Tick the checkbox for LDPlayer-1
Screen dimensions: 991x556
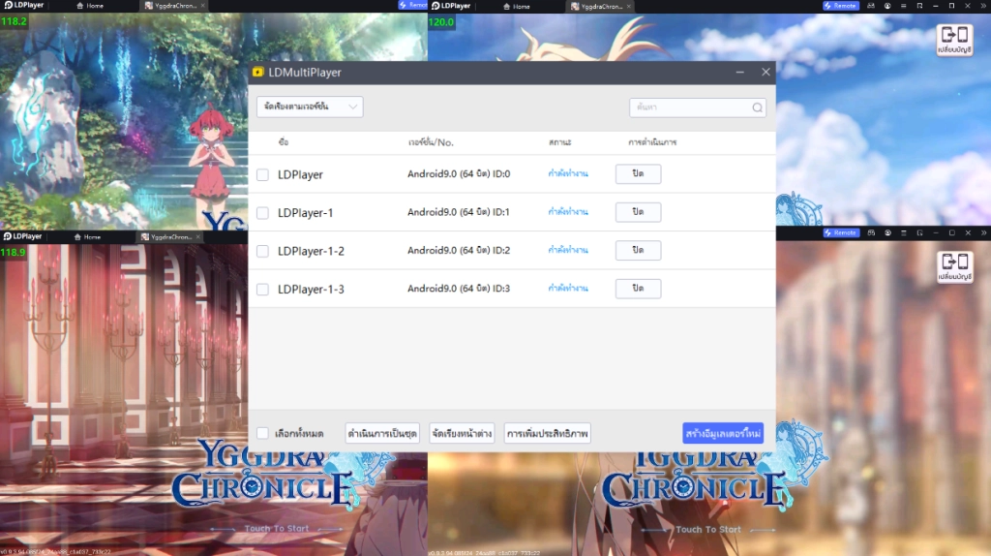tap(262, 213)
